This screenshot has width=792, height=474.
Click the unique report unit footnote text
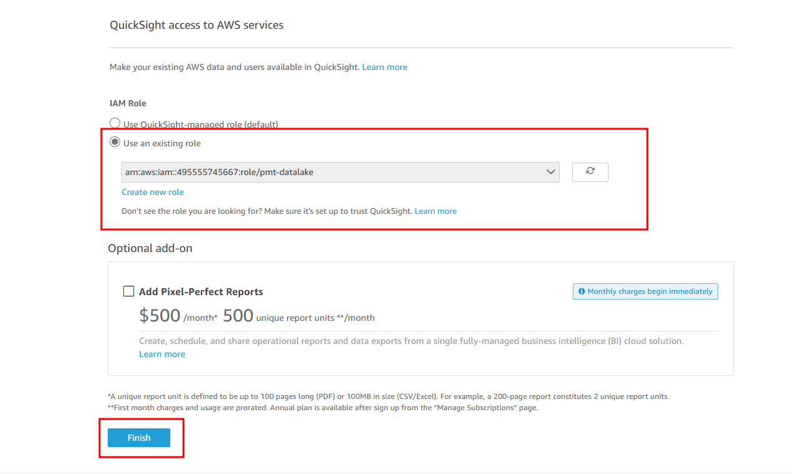click(388, 396)
